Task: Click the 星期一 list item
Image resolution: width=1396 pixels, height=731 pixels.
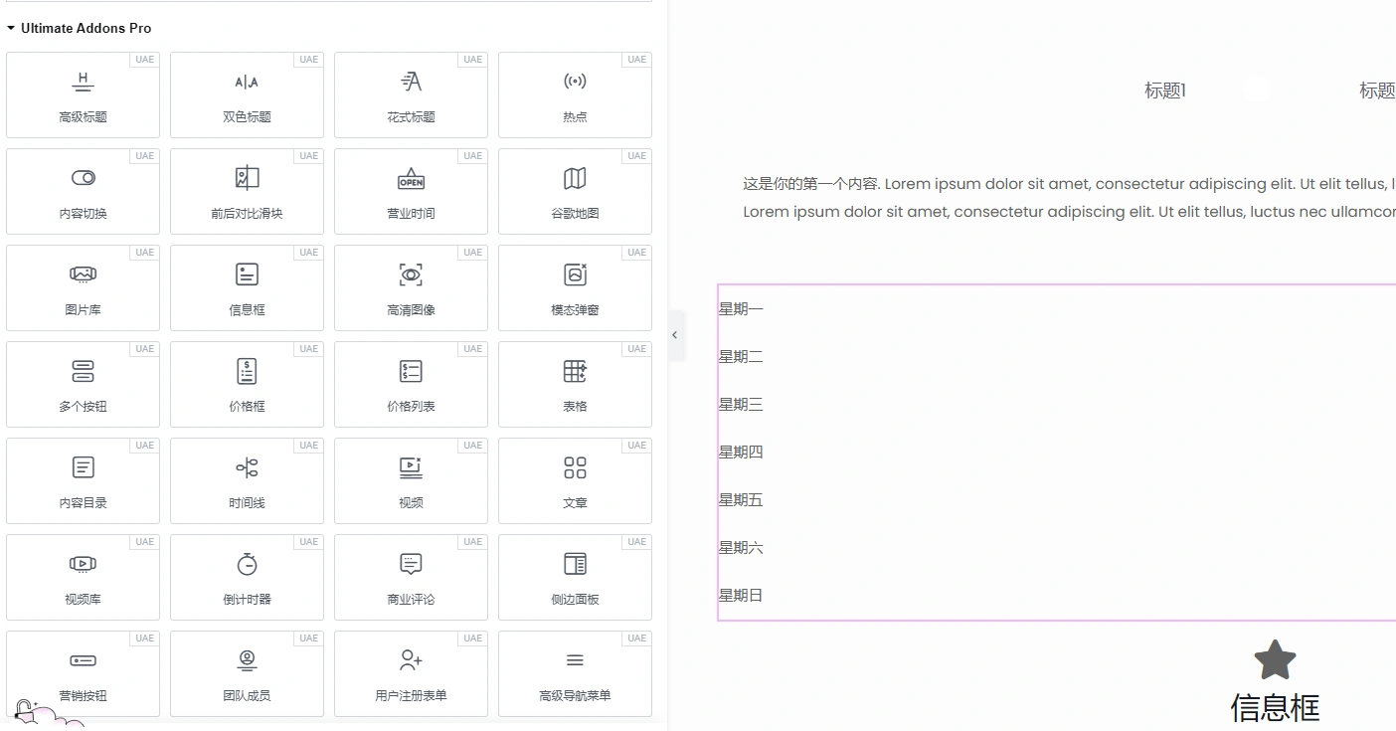Action: tap(740, 308)
